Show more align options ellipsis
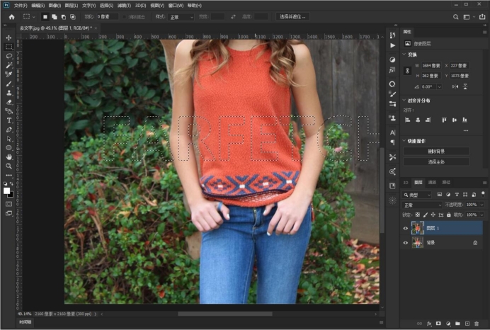Image resolution: width=490 pixels, height=330 pixels. pyautogui.click(x=466, y=130)
